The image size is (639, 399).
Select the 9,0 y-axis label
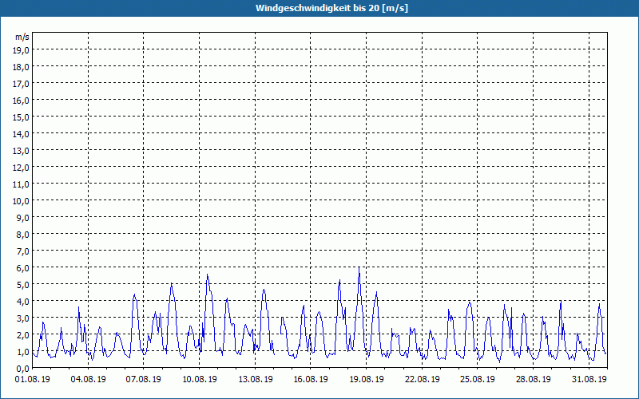24,217
